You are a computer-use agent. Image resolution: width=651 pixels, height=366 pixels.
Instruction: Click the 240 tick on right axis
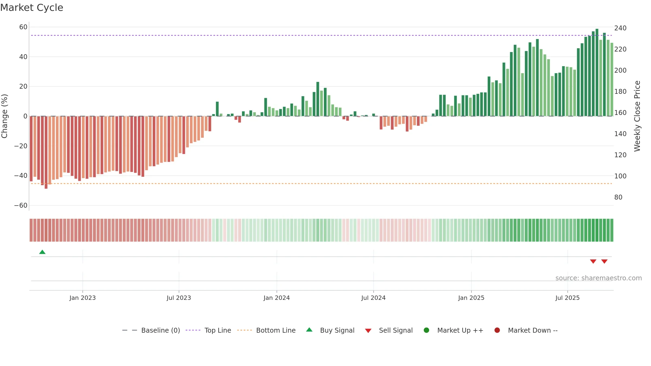[x=620, y=28]
